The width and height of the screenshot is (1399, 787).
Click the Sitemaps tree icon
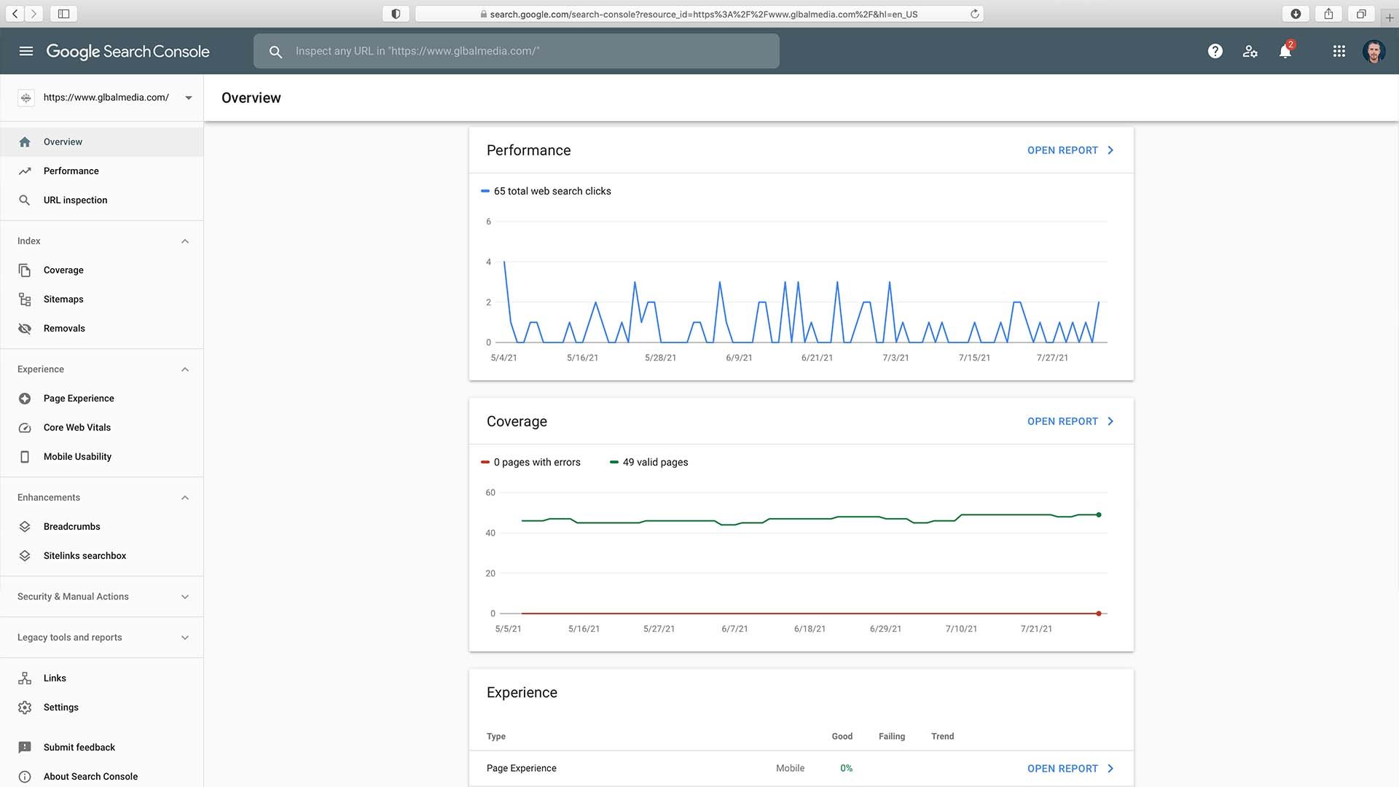tap(25, 299)
